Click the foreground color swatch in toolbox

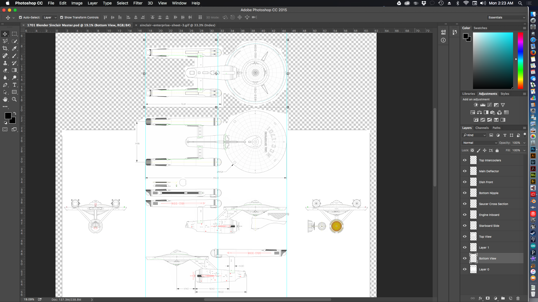point(8,116)
